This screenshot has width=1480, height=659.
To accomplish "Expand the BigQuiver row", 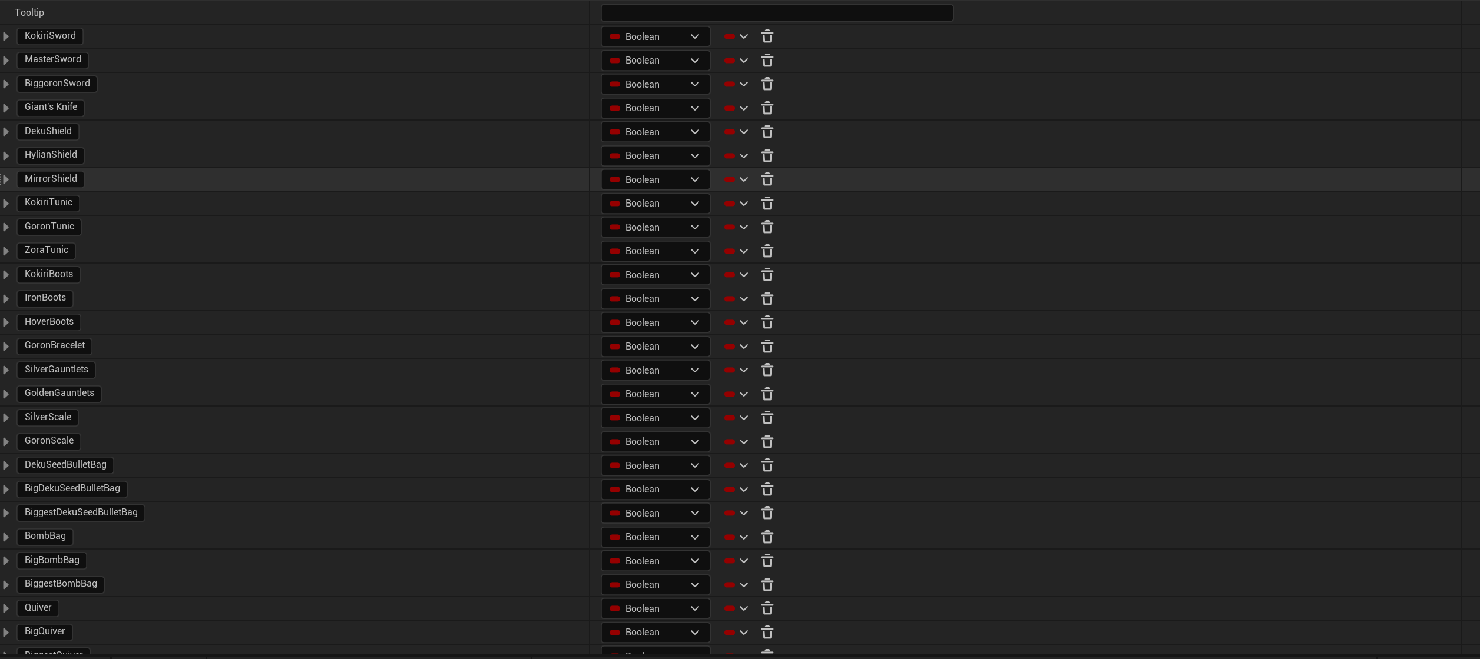I will pos(6,633).
